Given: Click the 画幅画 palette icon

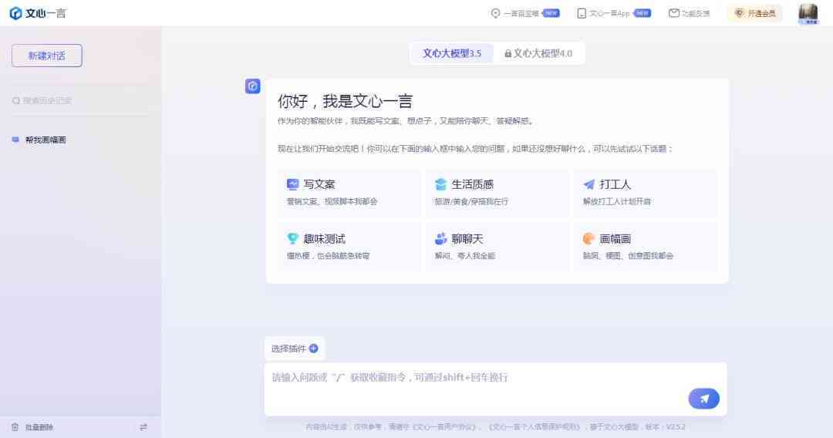Looking at the screenshot, I should click(x=588, y=239).
